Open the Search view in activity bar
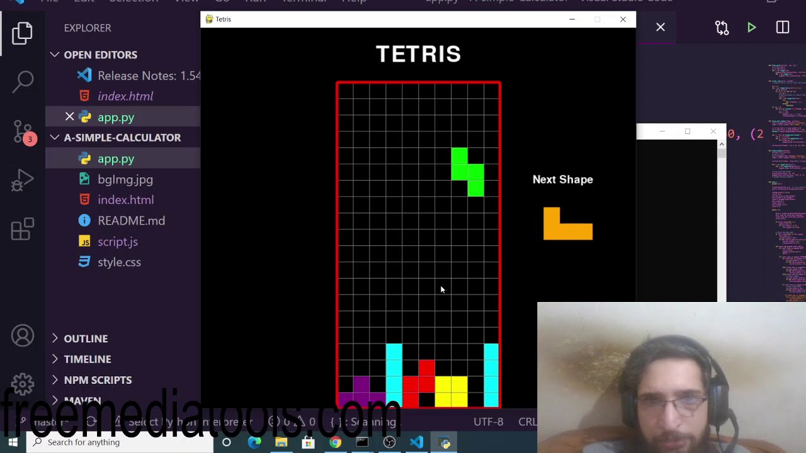The width and height of the screenshot is (806, 453). point(23,81)
